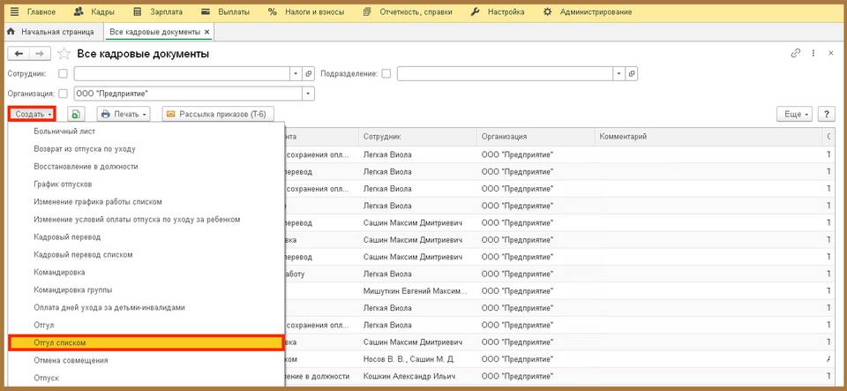Screen dimensions: 847x391
Task: Select Изменение условий оплаты отпуска по уходу
Action: [x=146, y=219]
